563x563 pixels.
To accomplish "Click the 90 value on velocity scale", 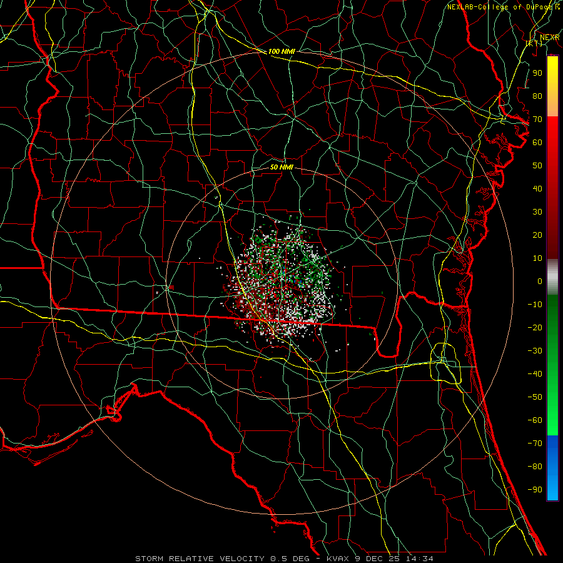I will point(537,73).
